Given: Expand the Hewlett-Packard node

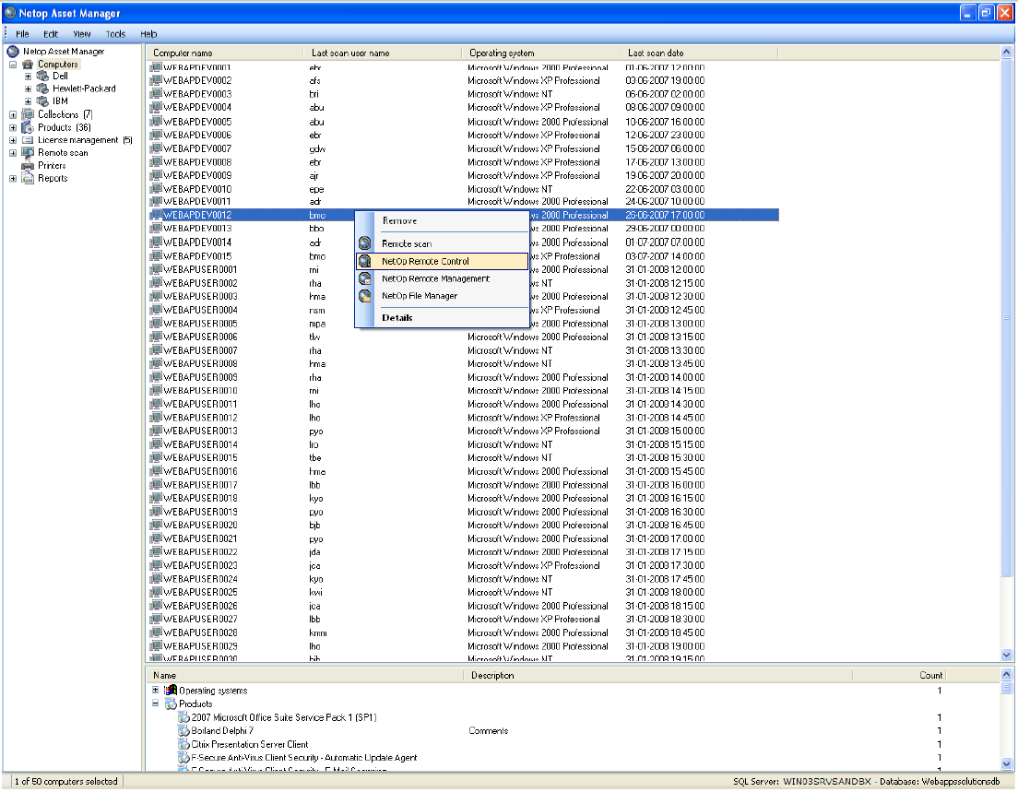Looking at the screenshot, I should coord(28,89).
